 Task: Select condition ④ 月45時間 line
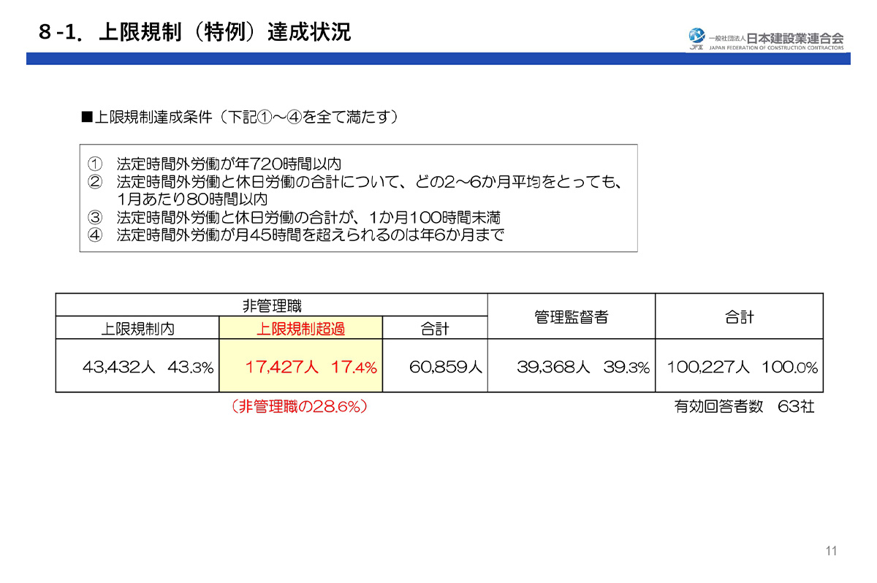296,235
